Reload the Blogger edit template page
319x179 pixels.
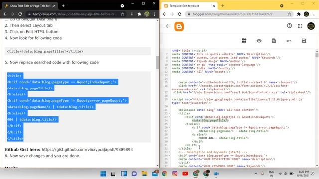pos(179,14)
